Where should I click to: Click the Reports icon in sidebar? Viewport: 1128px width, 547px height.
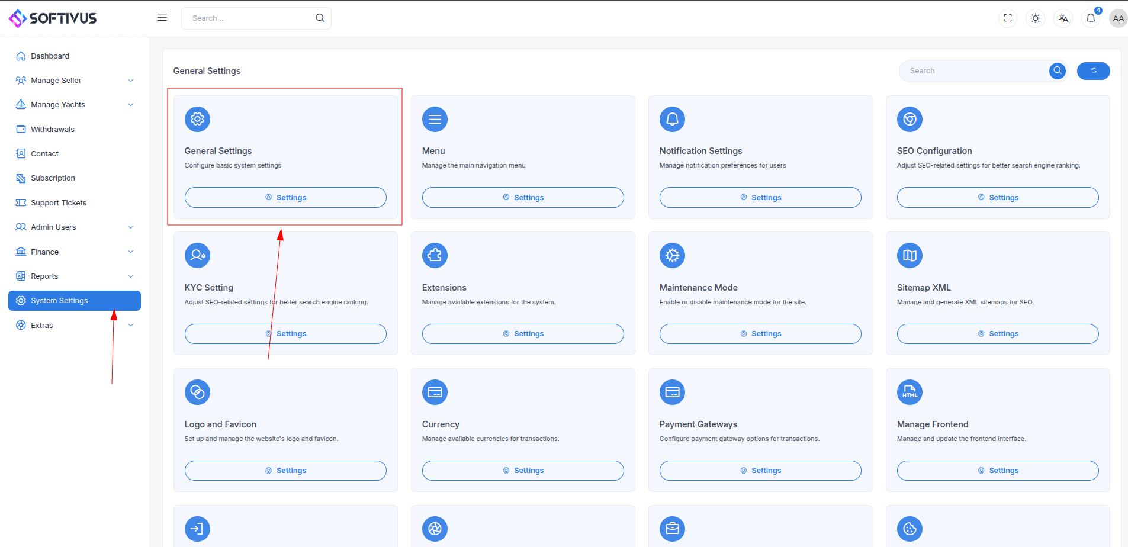[21, 276]
